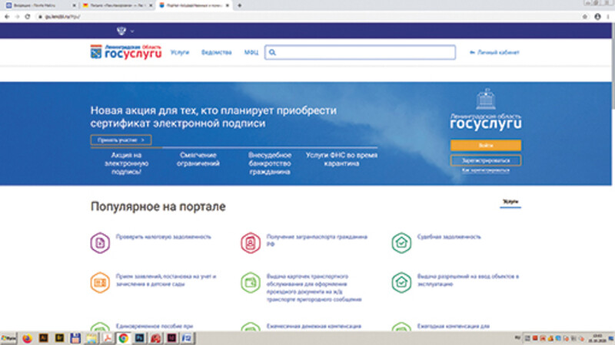This screenshot has height=345, width=615.
Task: Click the green transport card icon
Action: pos(251,282)
